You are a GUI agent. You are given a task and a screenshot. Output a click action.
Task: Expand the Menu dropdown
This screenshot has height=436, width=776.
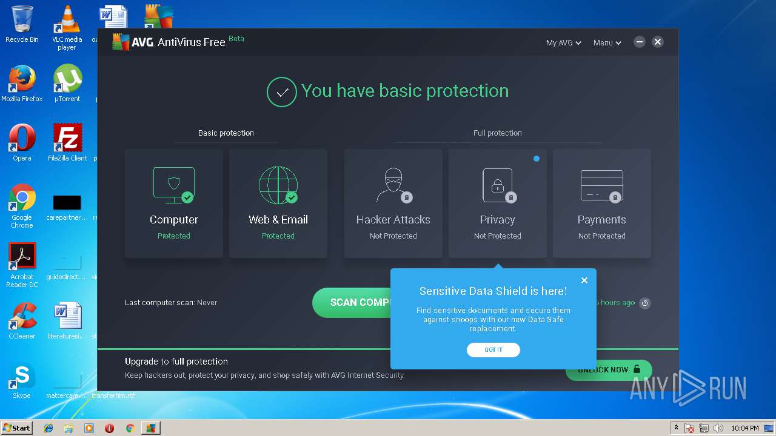[607, 43]
